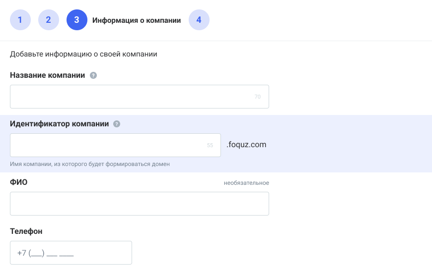Click the 70-character counter in company name field
Viewport: 432px width, 275px height.
[x=258, y=97]
